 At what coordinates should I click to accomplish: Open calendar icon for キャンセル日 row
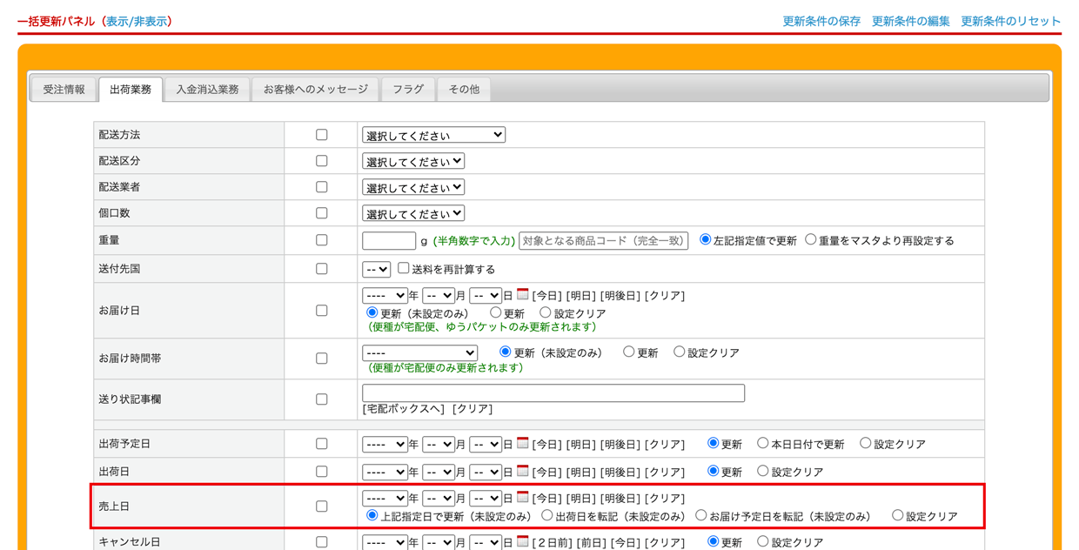coord(522,541)
